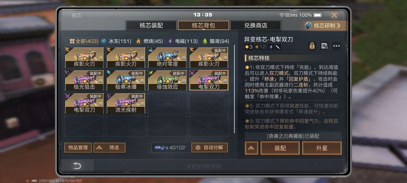Open 核心研制 with the chevron arrows
This screenshot has height=183, width=407.
coord(326,26)
